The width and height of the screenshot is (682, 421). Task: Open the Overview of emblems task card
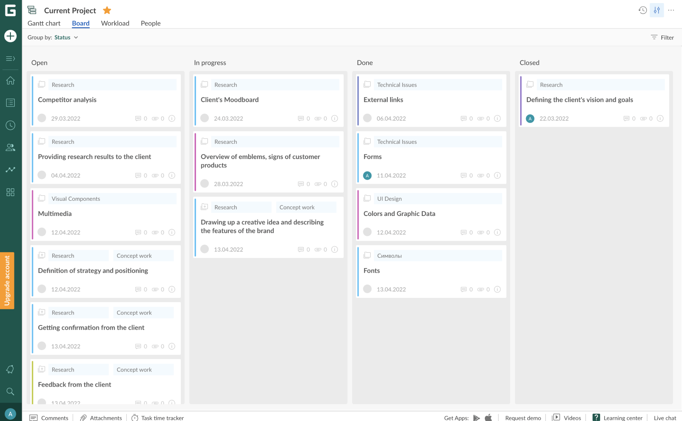click(269, 162)
